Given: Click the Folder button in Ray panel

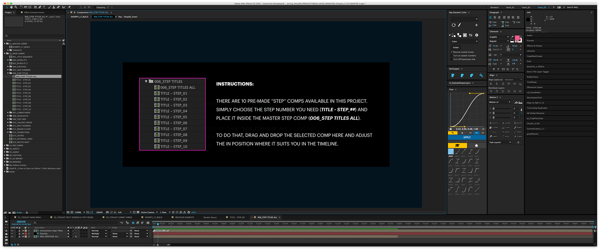Looking at the screenshot, I should coord(456,47).
